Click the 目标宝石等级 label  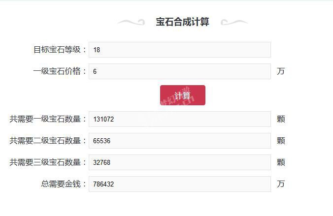(x=60, y=50)
